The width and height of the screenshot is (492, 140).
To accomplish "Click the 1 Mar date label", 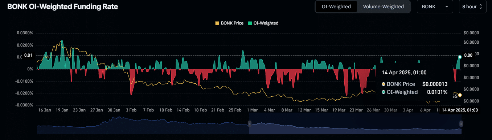I will [x=253, y=110].
